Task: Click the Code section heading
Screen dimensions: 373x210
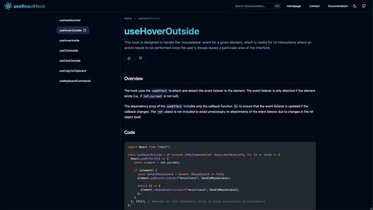Action: (129, 132)
